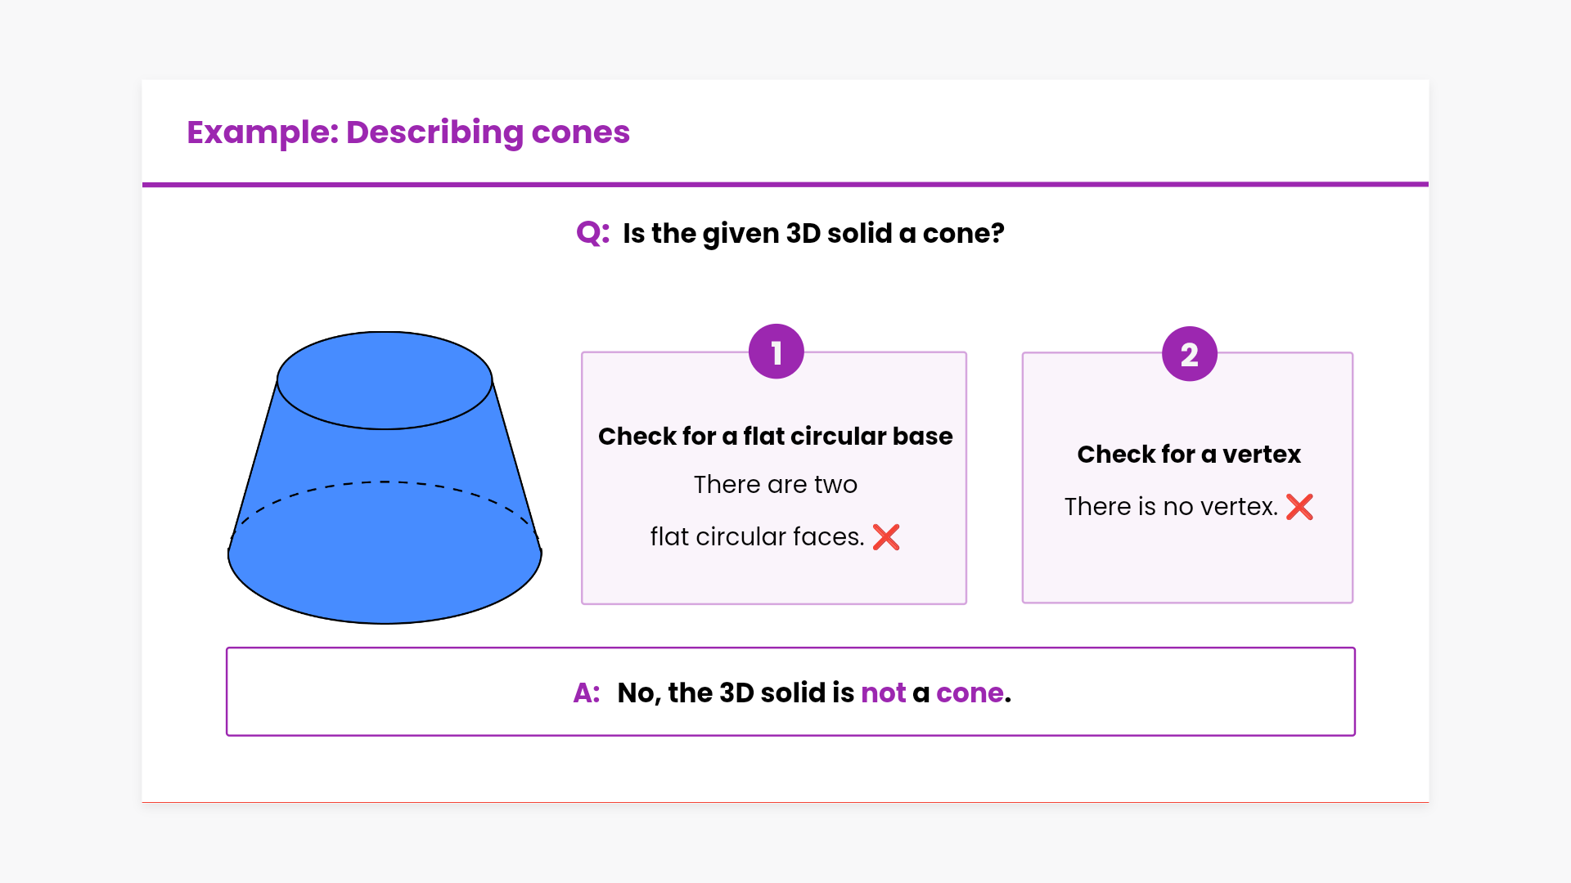
Task: Click the highlighted purple word 'not' in the answer
Action: (x=883, y=693)
